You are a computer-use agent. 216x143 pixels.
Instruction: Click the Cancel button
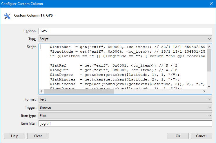click(201, 136)
